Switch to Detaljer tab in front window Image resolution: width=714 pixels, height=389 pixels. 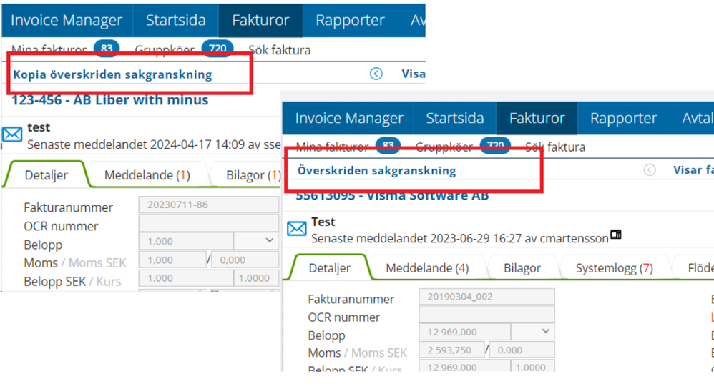pyautogui.click(x=330, y=268)
